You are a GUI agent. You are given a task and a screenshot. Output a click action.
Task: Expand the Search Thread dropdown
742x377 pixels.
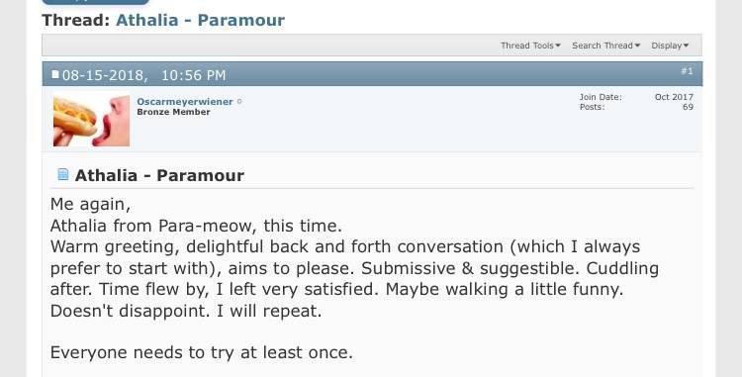[605, 46]
